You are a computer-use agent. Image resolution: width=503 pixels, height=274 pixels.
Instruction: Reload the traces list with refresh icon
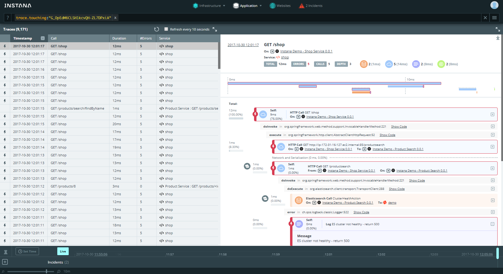157,29
